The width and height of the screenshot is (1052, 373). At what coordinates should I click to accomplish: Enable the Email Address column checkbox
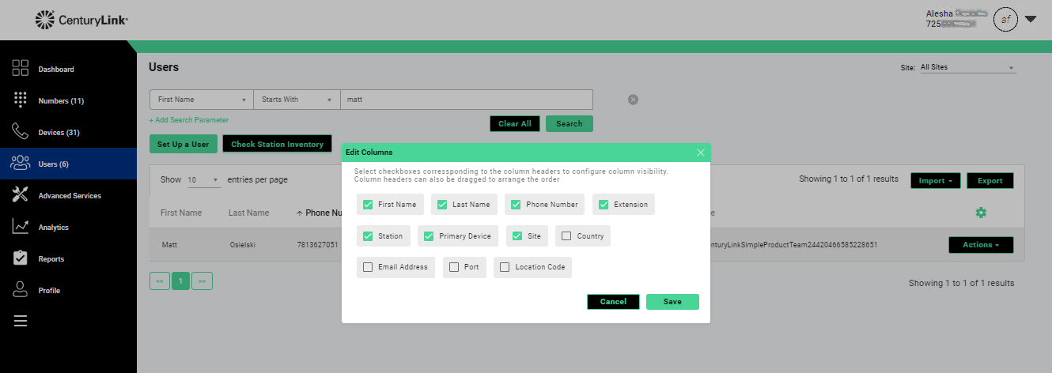click(368, 267)
